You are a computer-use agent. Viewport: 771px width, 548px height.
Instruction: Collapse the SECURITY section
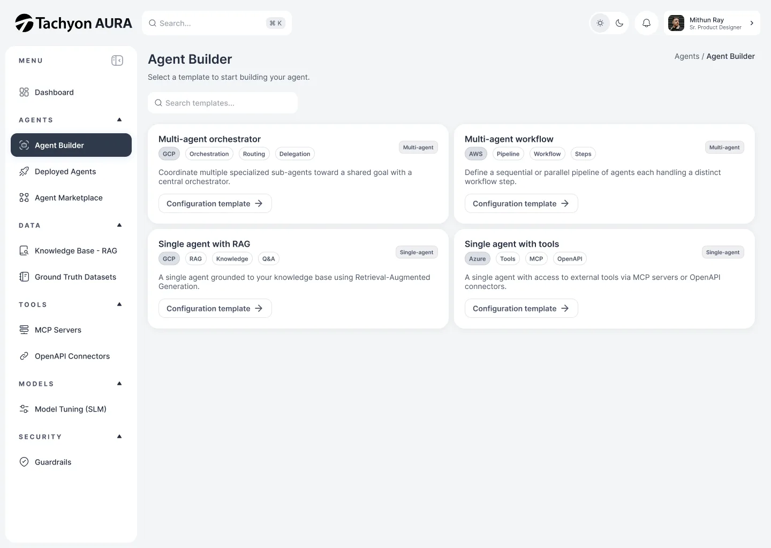119,437
